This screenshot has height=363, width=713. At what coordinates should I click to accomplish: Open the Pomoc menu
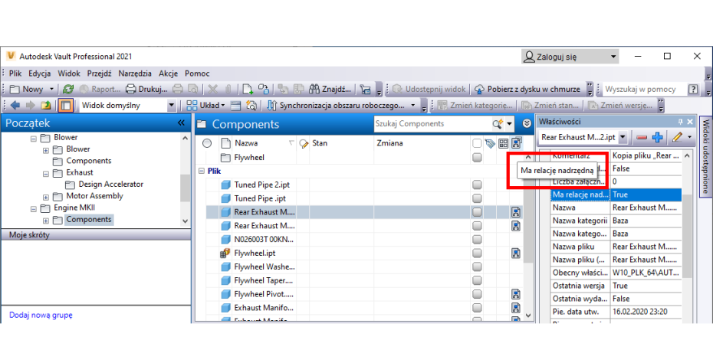(197, 74)
